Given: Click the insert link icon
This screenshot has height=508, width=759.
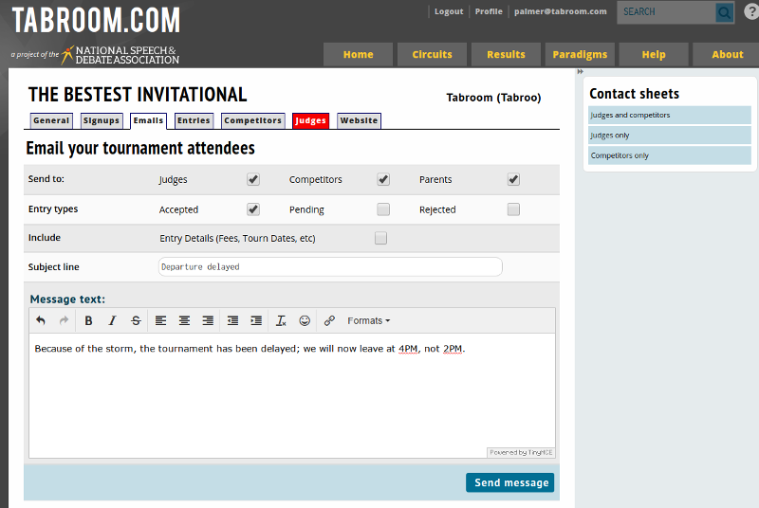Looking at the screenshot, I should [x=329, y=321].
